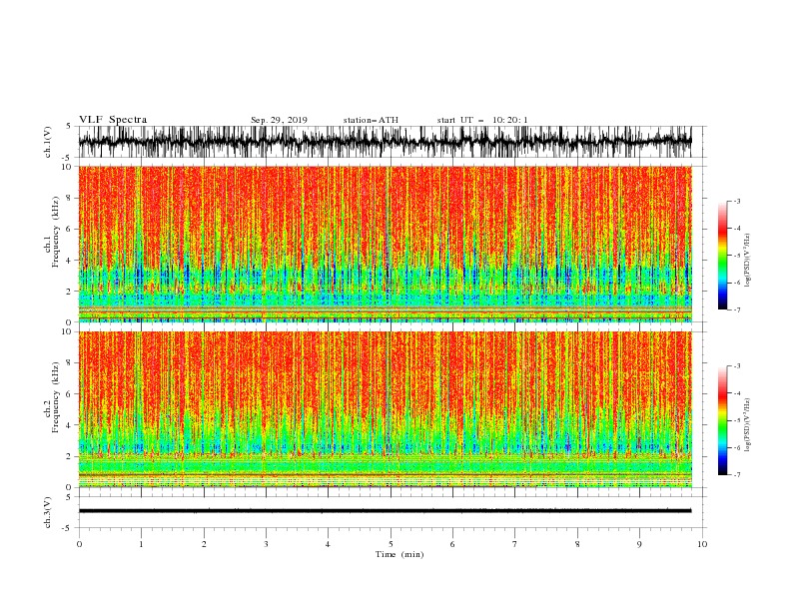This screenshot has width=791, height=611.
Task: Click time axis tick label 0
Action: pyautogui.click(x=79, y=544)
